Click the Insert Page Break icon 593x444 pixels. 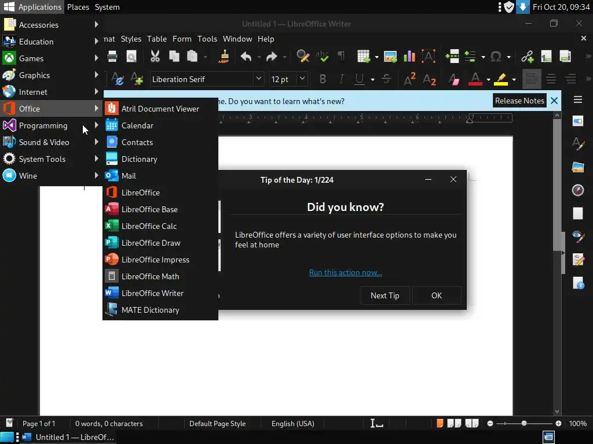click(452, 57)
